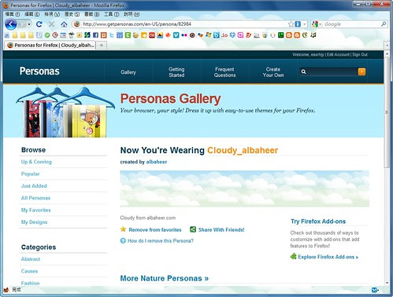Viewport: 393px width, 297px height.
Task: Go to the Gallery nav item
Action: point(128,72)
